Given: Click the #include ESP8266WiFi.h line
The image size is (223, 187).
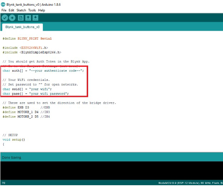Looking at the screenshot, I should [25, 47].
